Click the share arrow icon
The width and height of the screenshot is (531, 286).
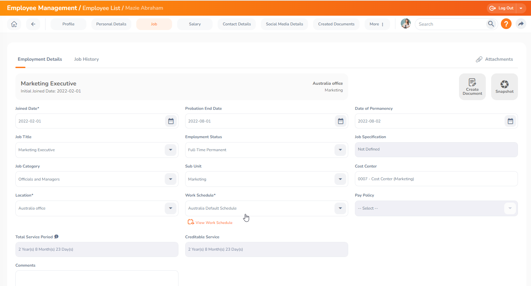click(x=521, y=24)
